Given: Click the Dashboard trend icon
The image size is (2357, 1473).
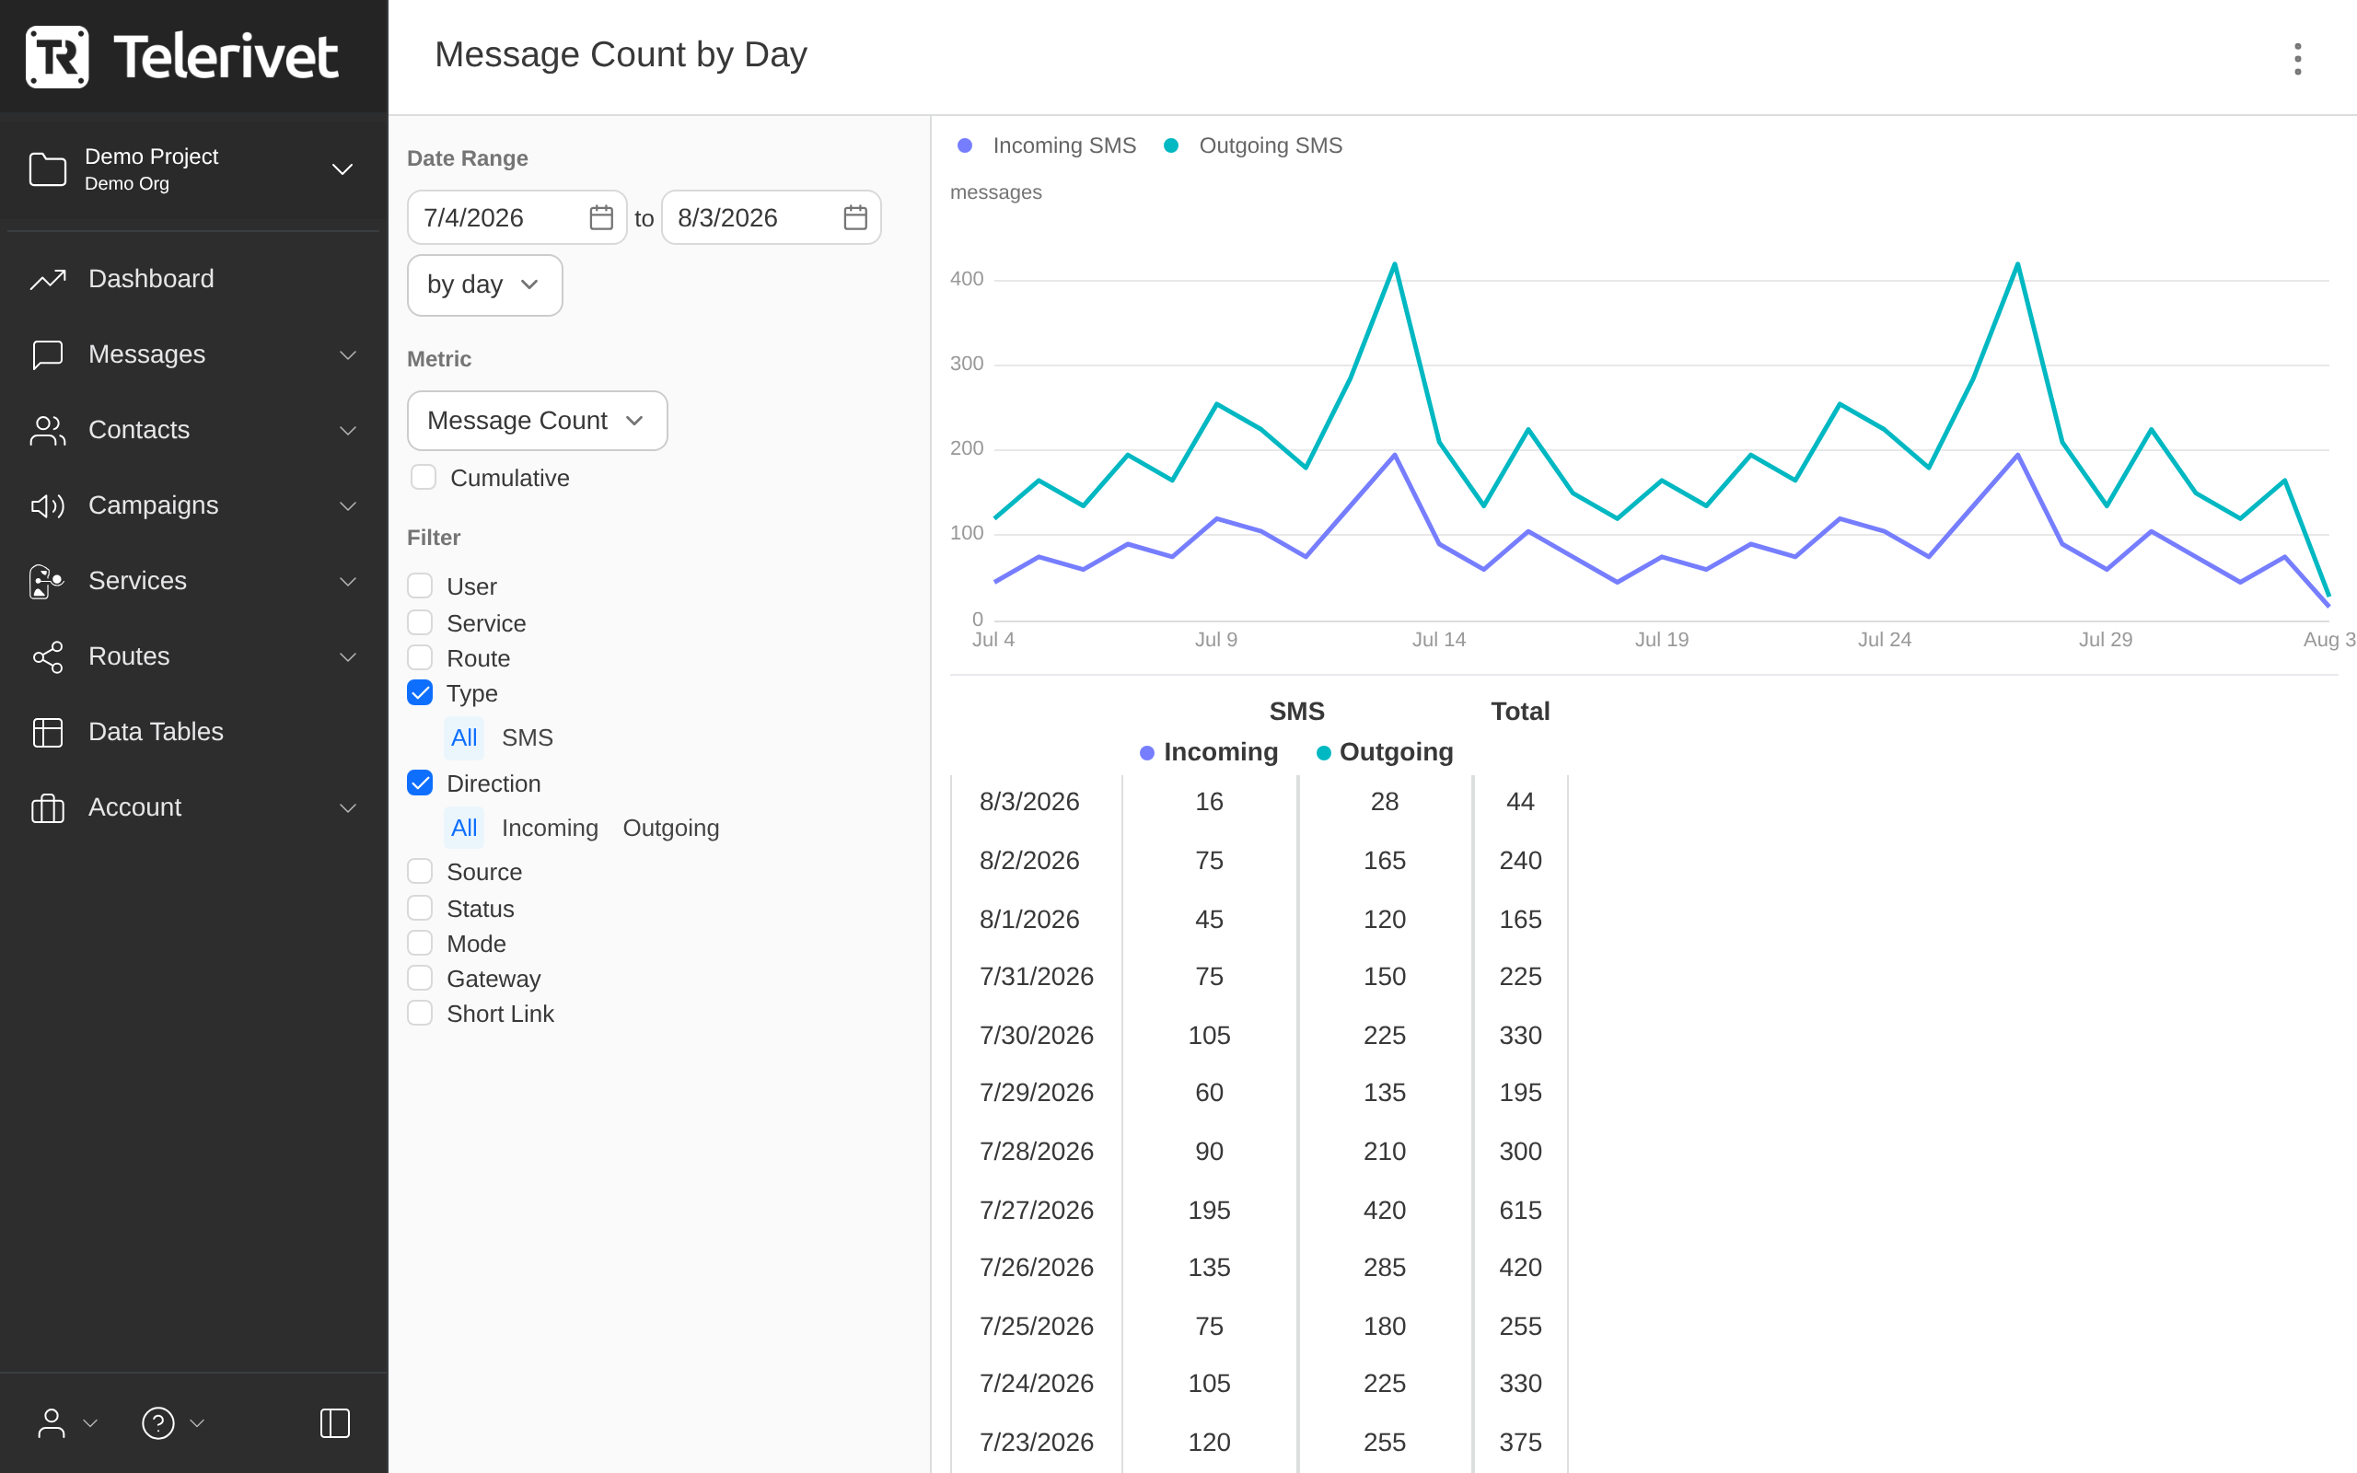Looking at the screenshot, I should pyautogui.click(x=48, y=280).
